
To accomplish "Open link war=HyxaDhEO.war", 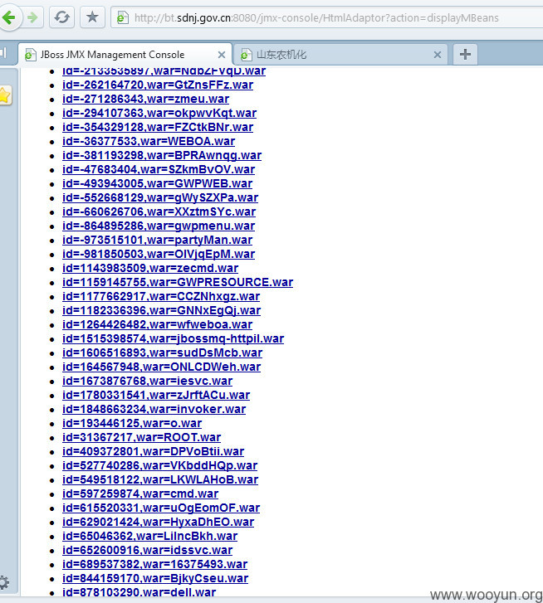I will (158, 522).
